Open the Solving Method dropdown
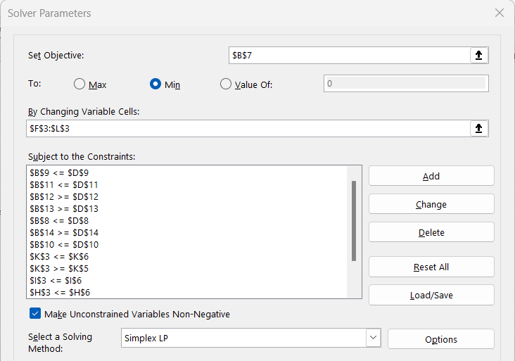Screen dimensions: 515x361 click(x=373, y=337)
